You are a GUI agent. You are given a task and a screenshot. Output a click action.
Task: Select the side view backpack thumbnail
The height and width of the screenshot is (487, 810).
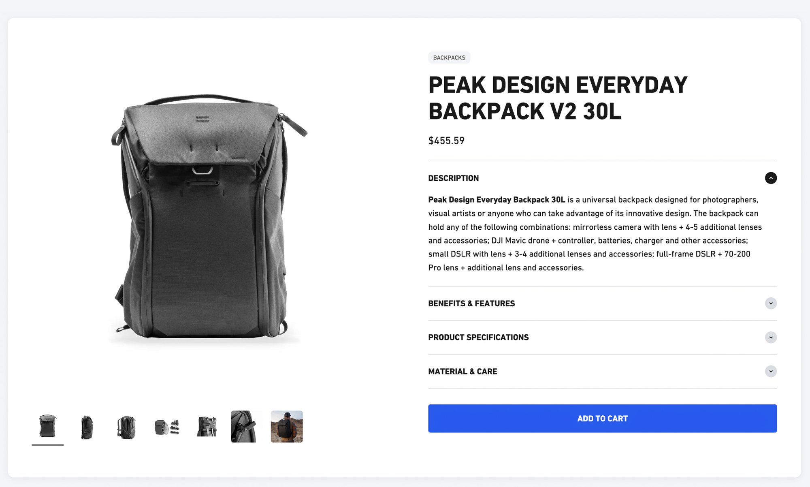click(87, 427)
